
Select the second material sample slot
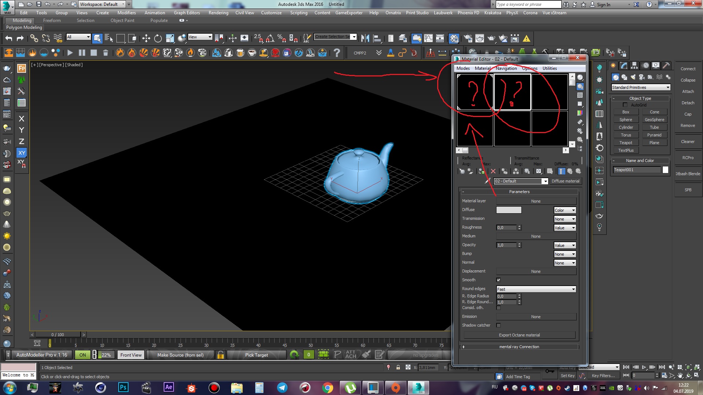click(x=512, y=92)
